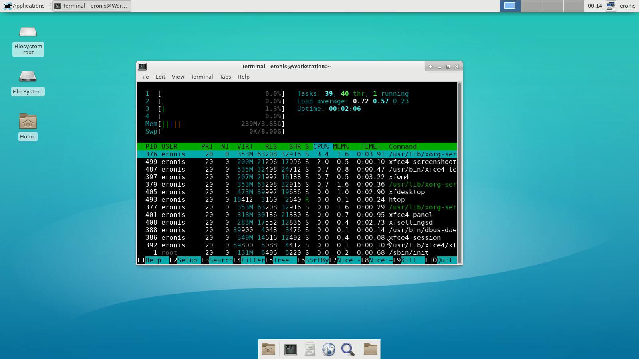639x359 pixels.
Task: Click the terminal vertical scrollbar
Action: pos(460,173)
